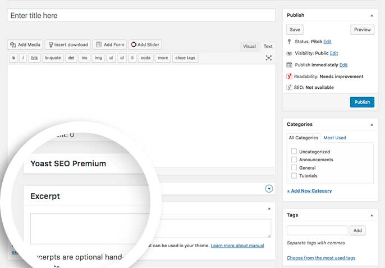Click the Add Slider button

145,45
